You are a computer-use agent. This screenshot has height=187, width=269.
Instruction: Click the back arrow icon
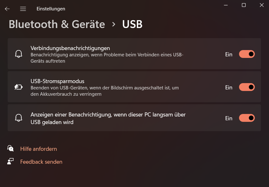7,9
